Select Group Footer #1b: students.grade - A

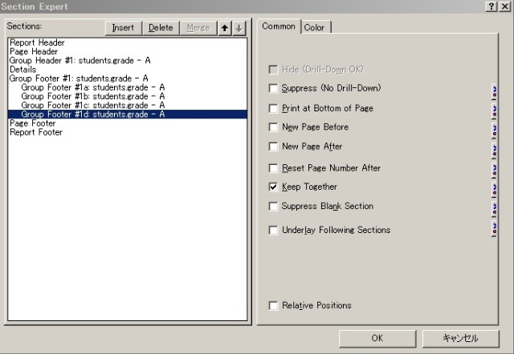[x=127, y=96]
